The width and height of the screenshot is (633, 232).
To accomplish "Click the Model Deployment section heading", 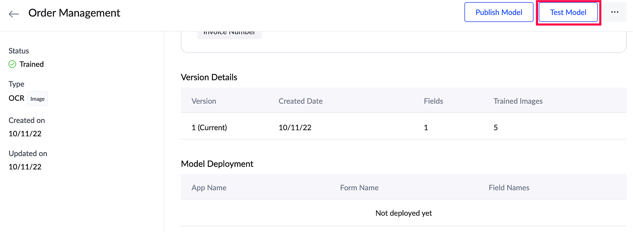I will click(217, 164).
